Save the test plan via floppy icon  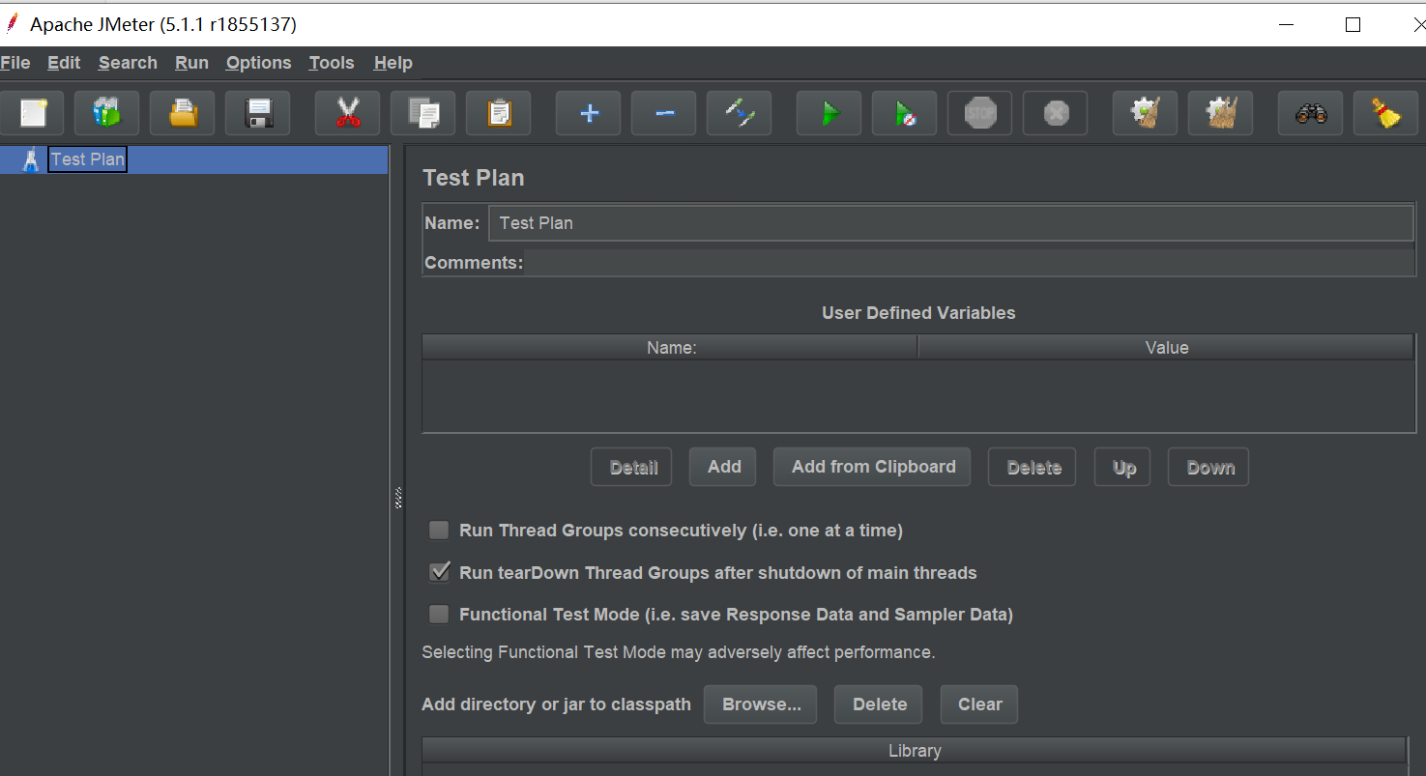click(x=258, y=113)
